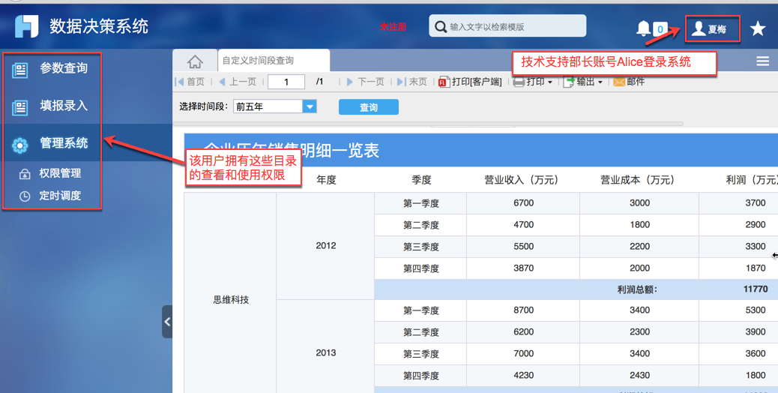Go to 首页 first page
The height and width of the screenshot is (393, 778).
click(x=190, y=82)
